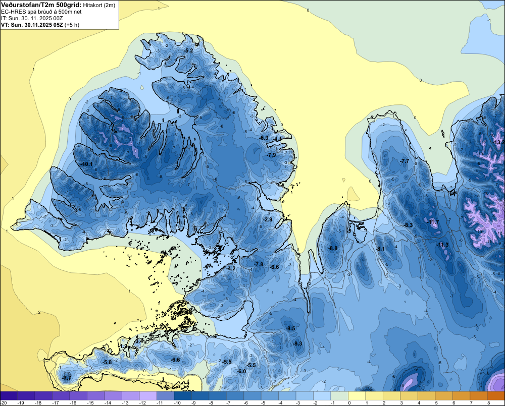Click the -7.8 temperature value
Viewport: 505px width, 406px height.
pos(259,264)
